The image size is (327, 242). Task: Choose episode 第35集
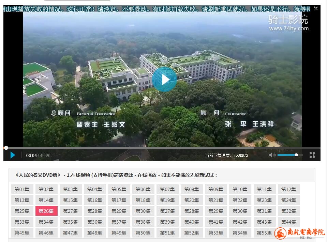point(71,222)
